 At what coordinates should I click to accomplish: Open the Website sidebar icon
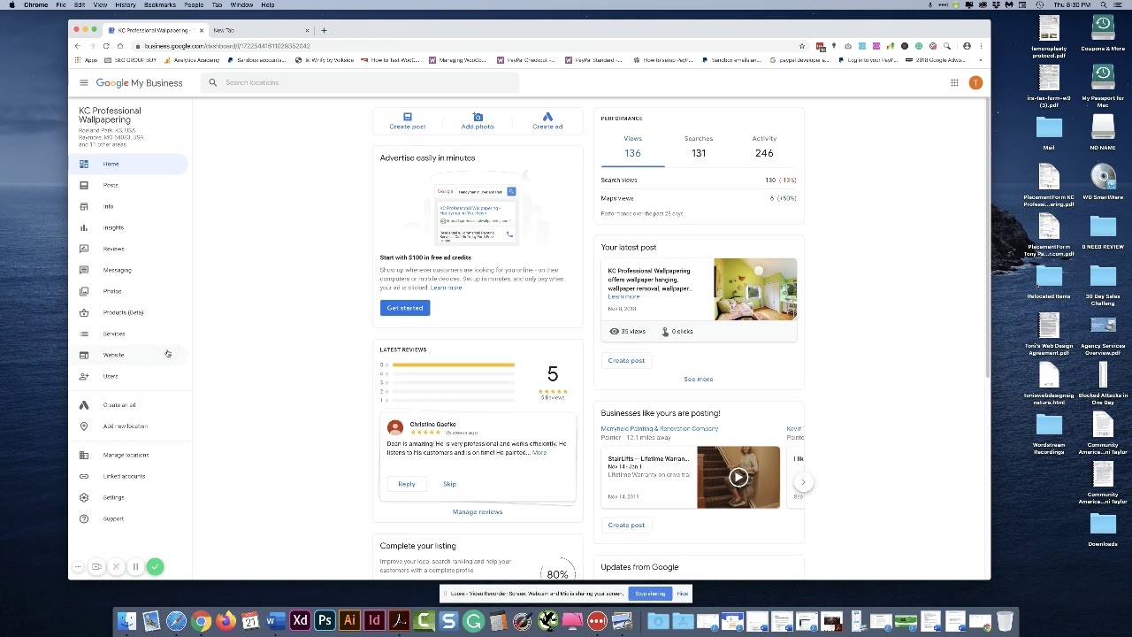[84, 355]
